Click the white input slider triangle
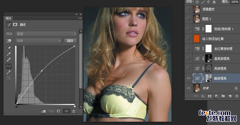This screenshot has height=125, width=240. pyautogui.click(x=75, y=106)
